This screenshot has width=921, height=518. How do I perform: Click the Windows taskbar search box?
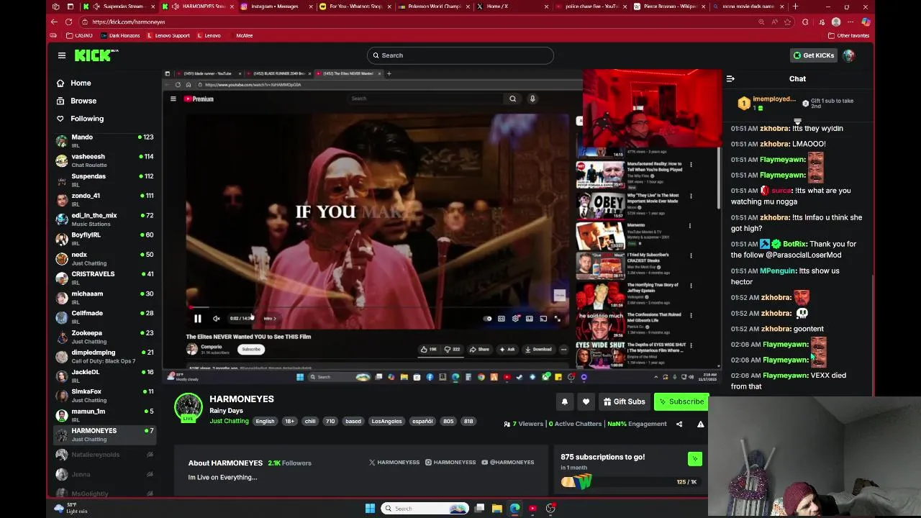[x=425, y=509]
